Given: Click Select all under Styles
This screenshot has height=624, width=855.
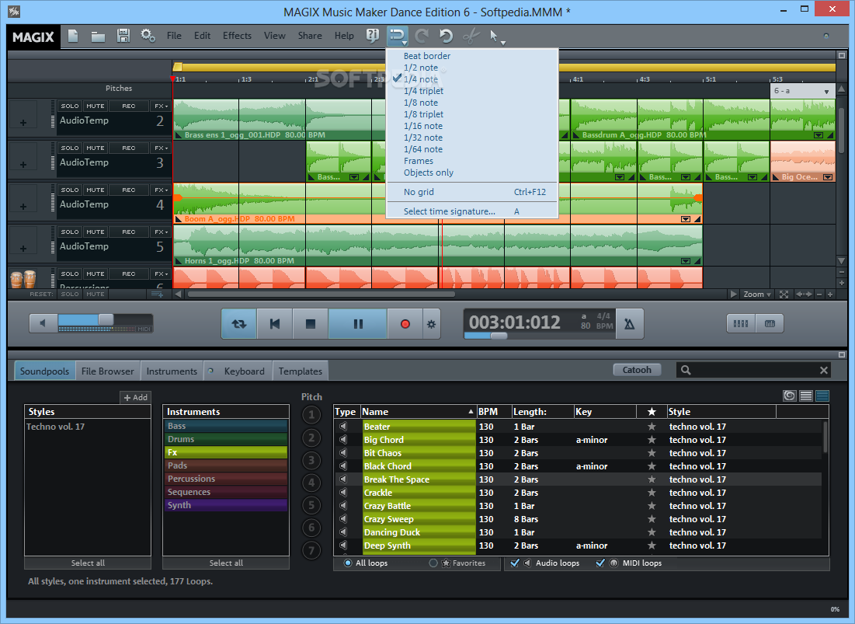Looking at the screenshot, I should pyautogui.click(x=88, y=563).
